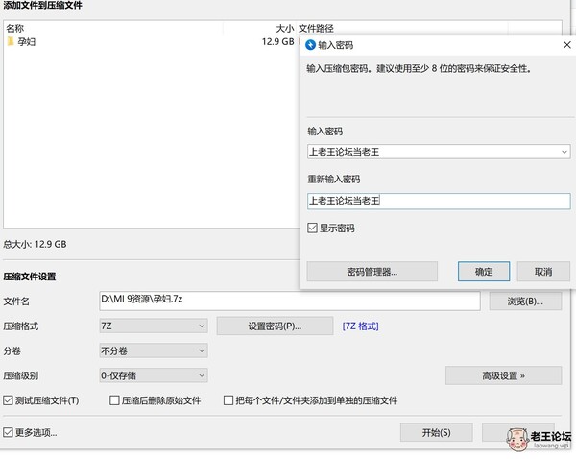Viewport: 576px width, 459px height.
Task: Toggle the 更多选项 checkbox
Action: 10,432
